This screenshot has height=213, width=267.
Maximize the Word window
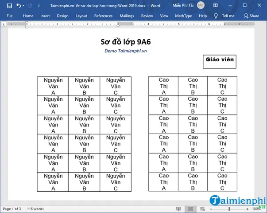(x=245, y=5)
